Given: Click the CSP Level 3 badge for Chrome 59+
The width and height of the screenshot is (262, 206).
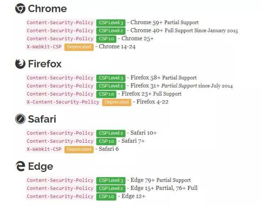Looking at the screenshot, I should pyautogui.click(x=111, y=22).
